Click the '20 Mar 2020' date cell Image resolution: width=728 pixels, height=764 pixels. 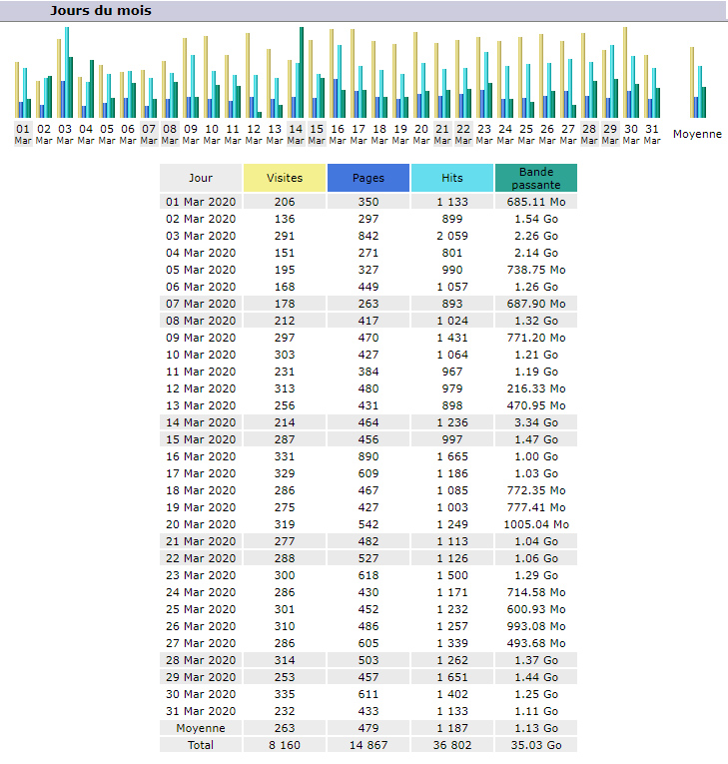tap(201, 524)
